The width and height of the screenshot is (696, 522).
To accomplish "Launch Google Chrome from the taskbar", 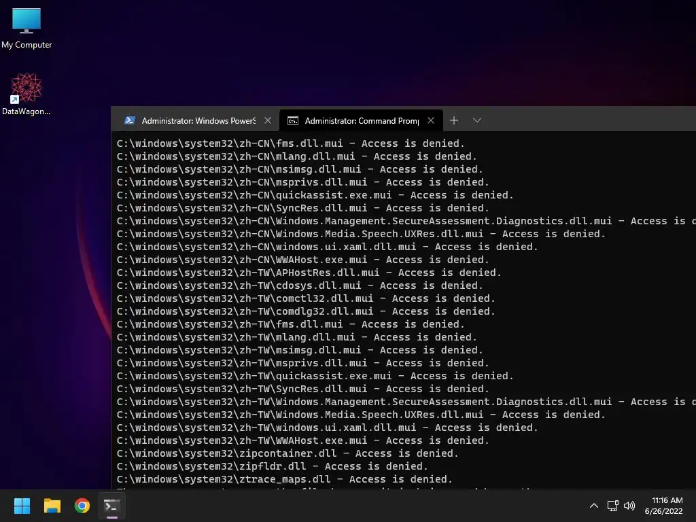I will [x=82, y=506].
